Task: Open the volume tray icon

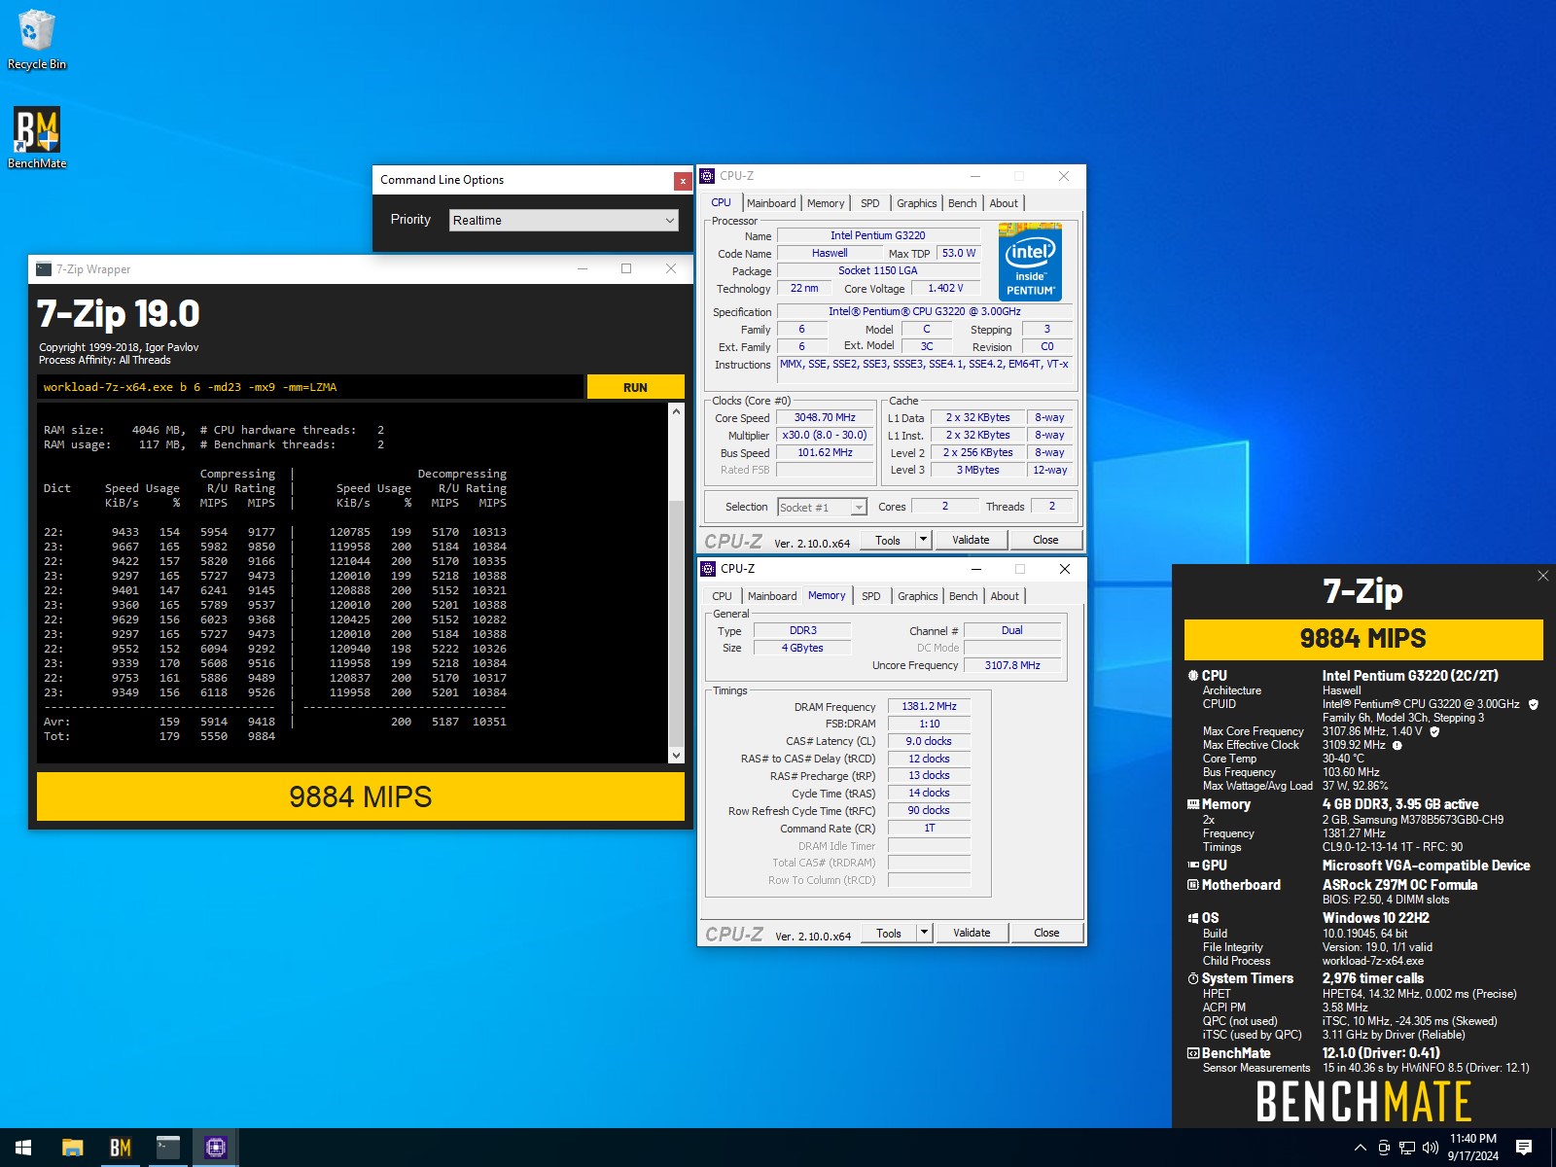Action: pyautogui.click(x=1430, y=1148)
